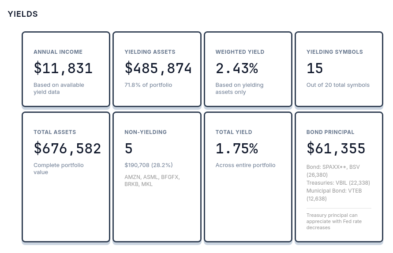This screenshot has width=393, height=253.
Task: Click the $11,831 annual income value
Action: [63, 68]
